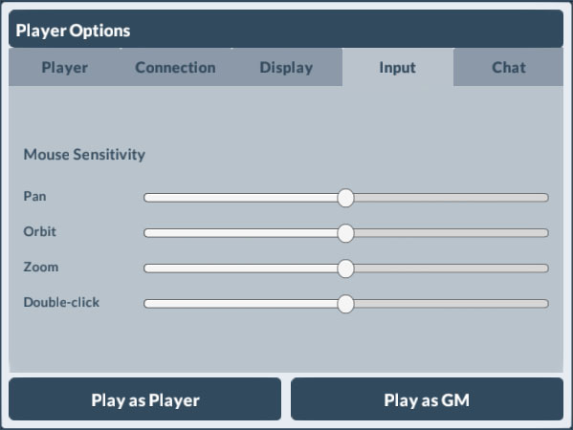Click the Input tab

pos(398,67)
